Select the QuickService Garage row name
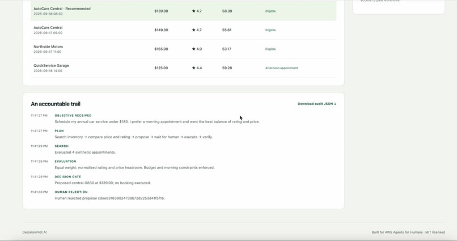Image resolution: width=457 pixels, height=241 pixels. click(x=51, y=66)
